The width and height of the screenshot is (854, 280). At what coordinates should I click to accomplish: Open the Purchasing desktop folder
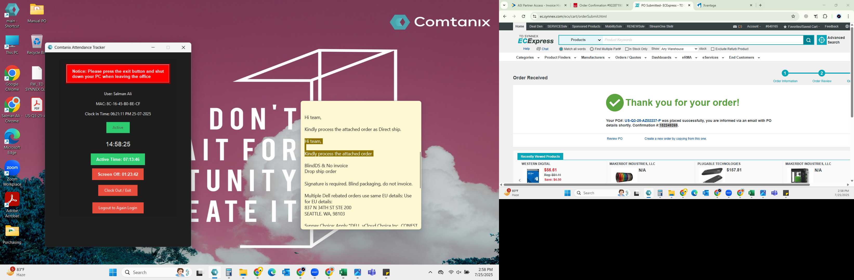(x=12, y=234)
